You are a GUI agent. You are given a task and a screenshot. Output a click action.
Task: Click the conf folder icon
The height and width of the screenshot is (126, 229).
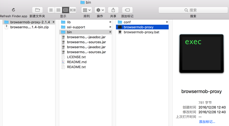pos(120,22)
